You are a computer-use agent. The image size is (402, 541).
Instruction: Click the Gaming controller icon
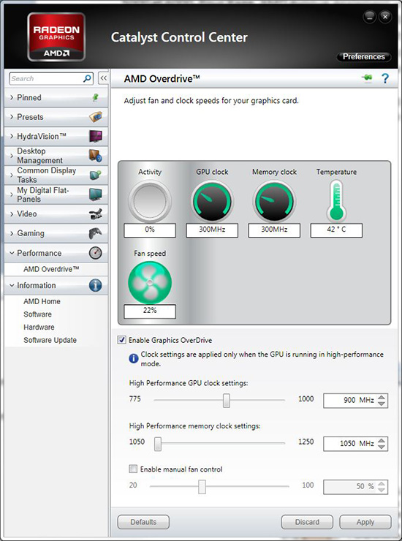pyautogui.click(x=96, y=233)
